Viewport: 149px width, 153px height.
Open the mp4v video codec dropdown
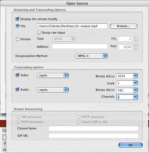53,75
